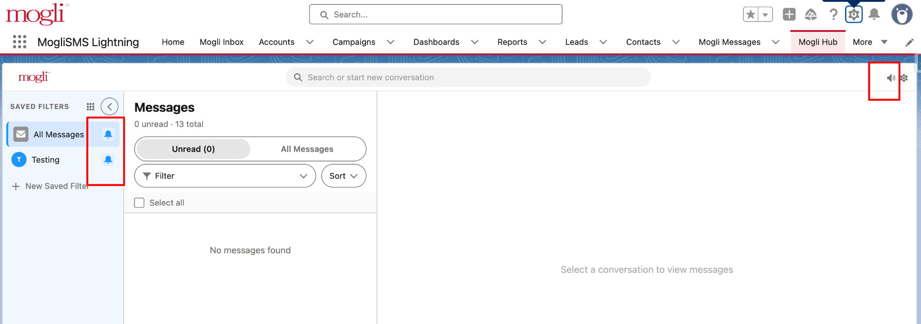The height and width of the screenshot is (324, 921).
Task: Check the Select all checkbox
Action: tap(139, 203)
